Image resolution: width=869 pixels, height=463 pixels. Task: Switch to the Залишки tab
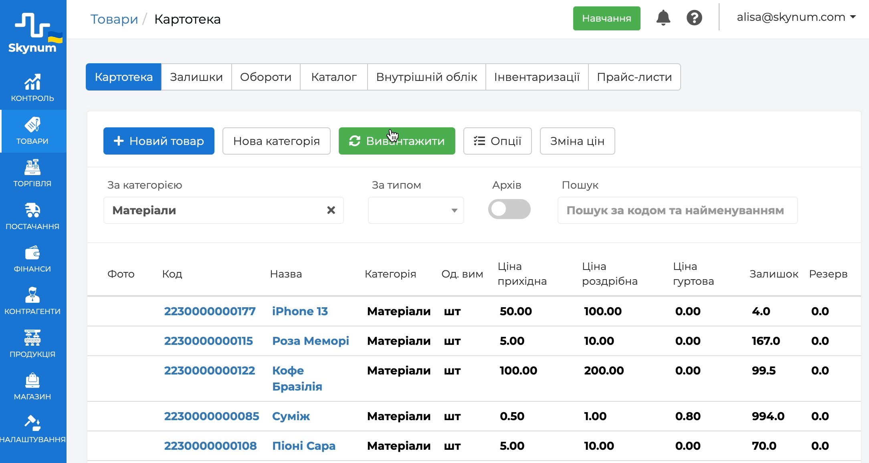[196, 77]
